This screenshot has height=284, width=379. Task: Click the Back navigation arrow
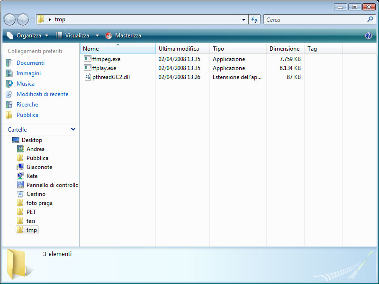tap(10, 19)
